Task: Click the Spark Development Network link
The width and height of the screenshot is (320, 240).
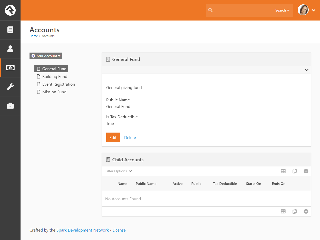Action: click(83, 230)
